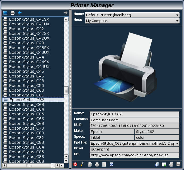Click the gray forward arrow icon
This screenshot has width=184, height=170.
(66, 13)
